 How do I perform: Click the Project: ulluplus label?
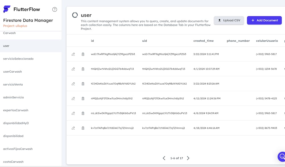(15, 26)
